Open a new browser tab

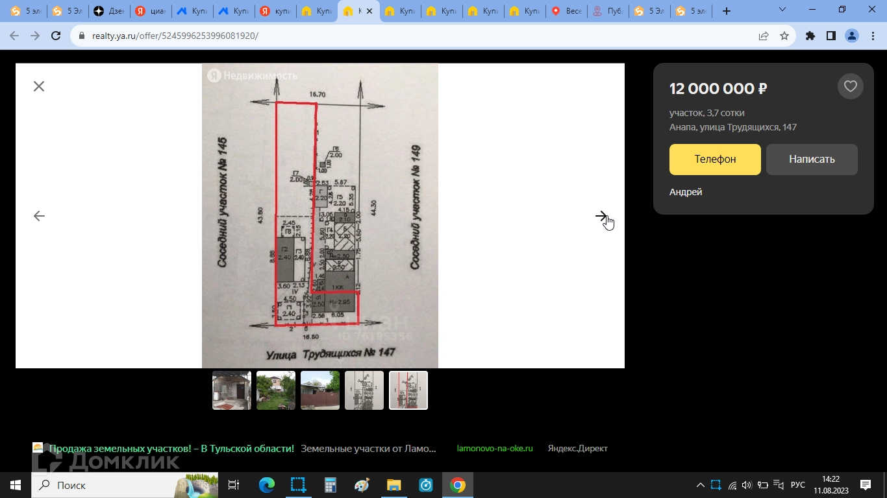click(727, 11)
